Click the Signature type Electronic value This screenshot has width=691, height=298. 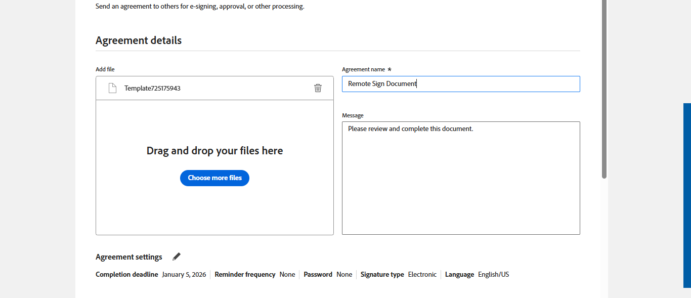coord(422,275)
